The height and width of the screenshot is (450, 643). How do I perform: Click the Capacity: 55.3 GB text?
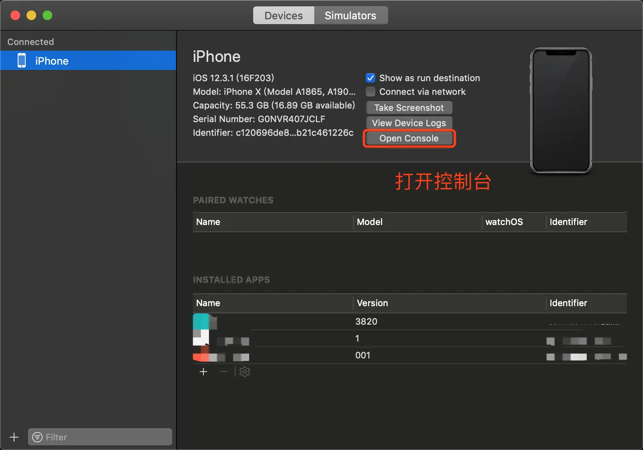[274, 105]
